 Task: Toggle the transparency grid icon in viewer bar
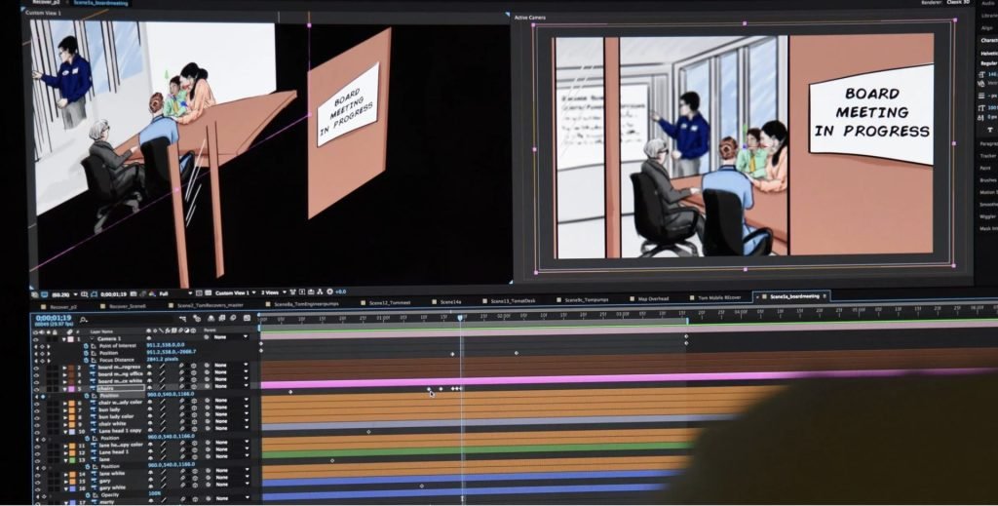coord(209,293)
